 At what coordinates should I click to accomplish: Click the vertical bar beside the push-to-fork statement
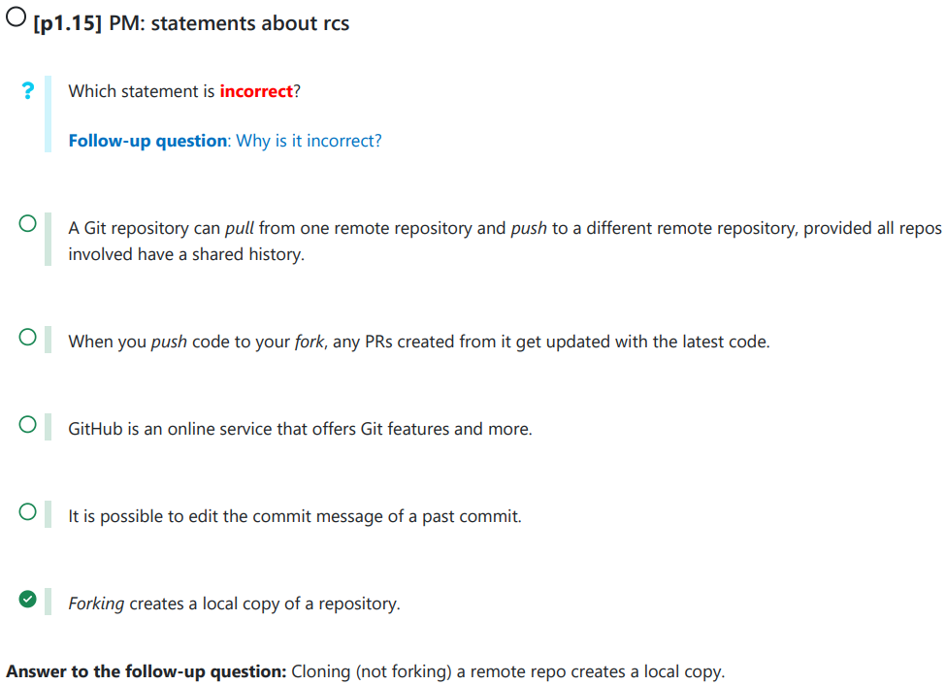48,340
